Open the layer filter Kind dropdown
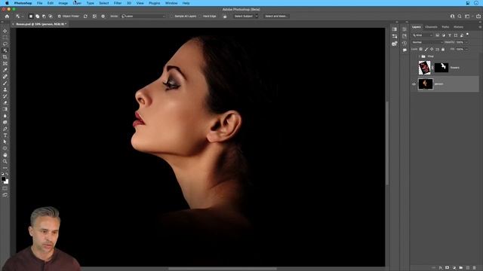 coord(423,35)
